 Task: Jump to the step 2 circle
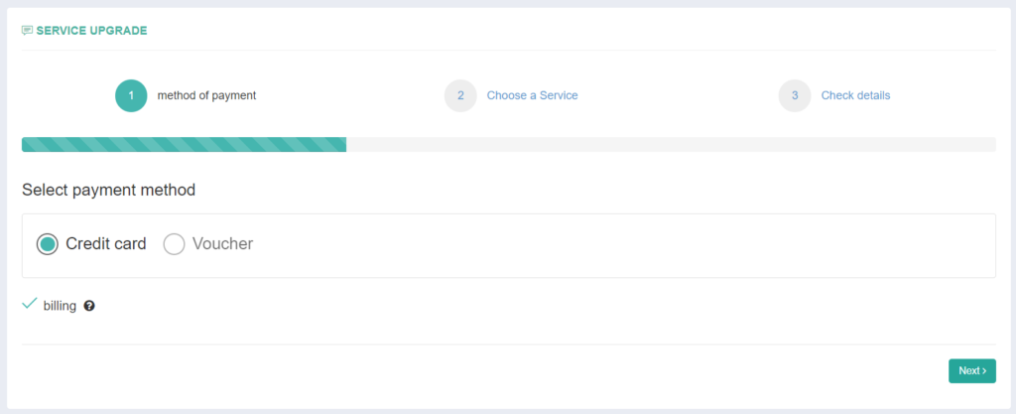tap(460, 96)
